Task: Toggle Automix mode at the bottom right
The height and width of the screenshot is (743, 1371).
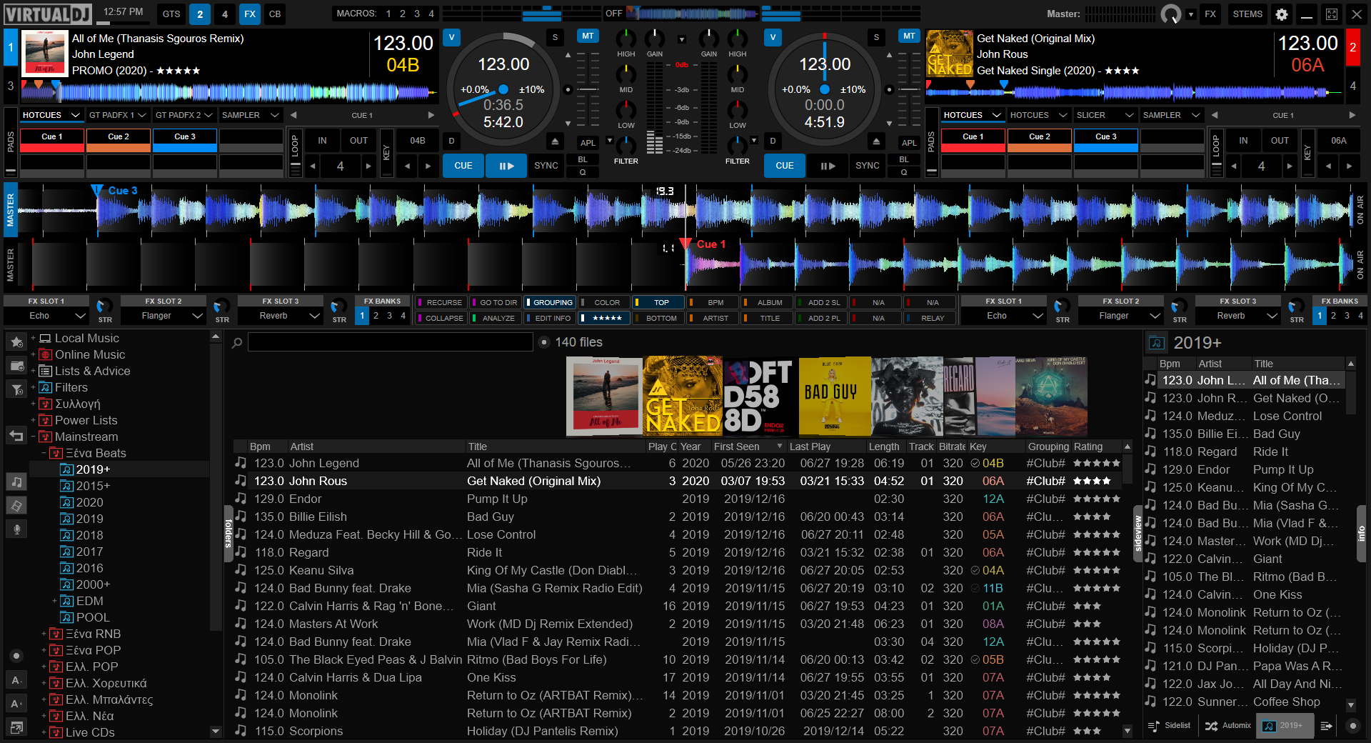Action: coord(1227,725)
